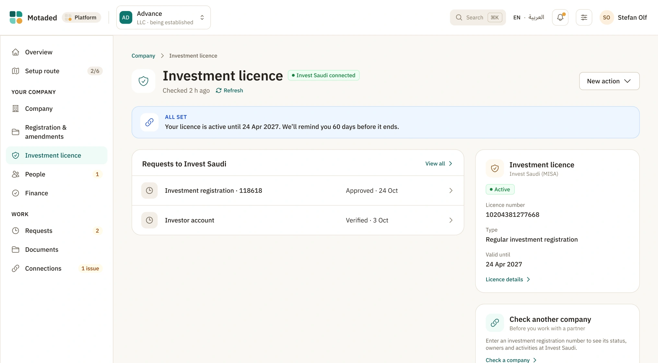Click the Platform badge

coord(82,18)
